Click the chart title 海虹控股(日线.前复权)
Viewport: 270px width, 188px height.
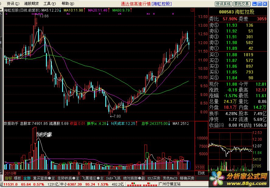[x=22, y=10]
